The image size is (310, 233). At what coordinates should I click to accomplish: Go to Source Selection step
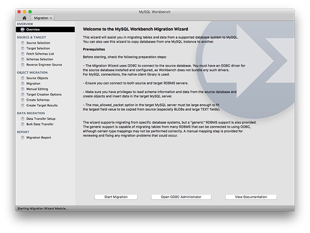(x=38, y=43)
